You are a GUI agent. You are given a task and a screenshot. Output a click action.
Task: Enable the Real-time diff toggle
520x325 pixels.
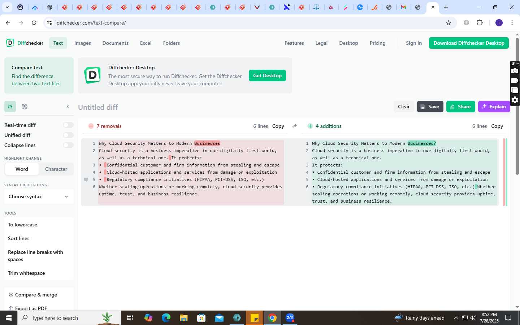point(68,125)
